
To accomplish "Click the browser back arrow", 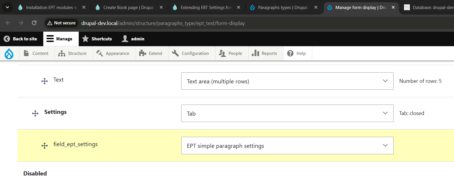I will 8,23.
